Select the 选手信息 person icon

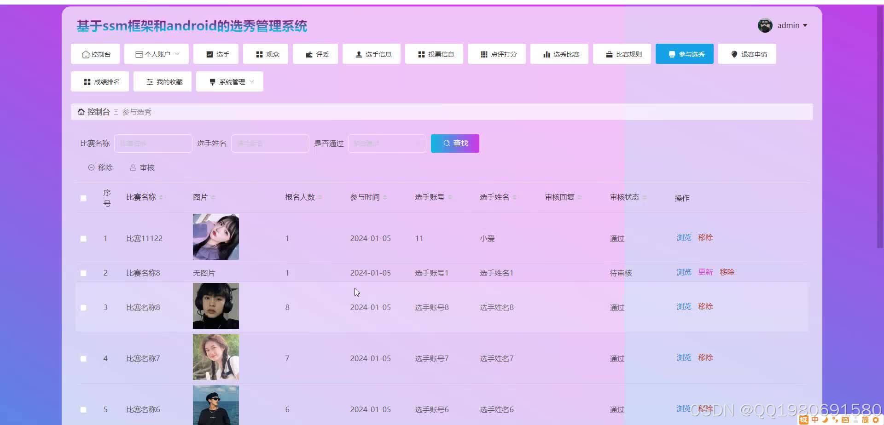[x=358, y=54]
